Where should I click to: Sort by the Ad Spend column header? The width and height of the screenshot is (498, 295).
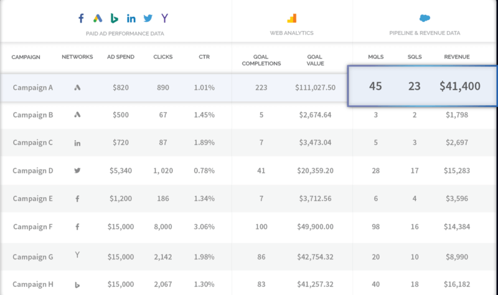pos(118,57)
